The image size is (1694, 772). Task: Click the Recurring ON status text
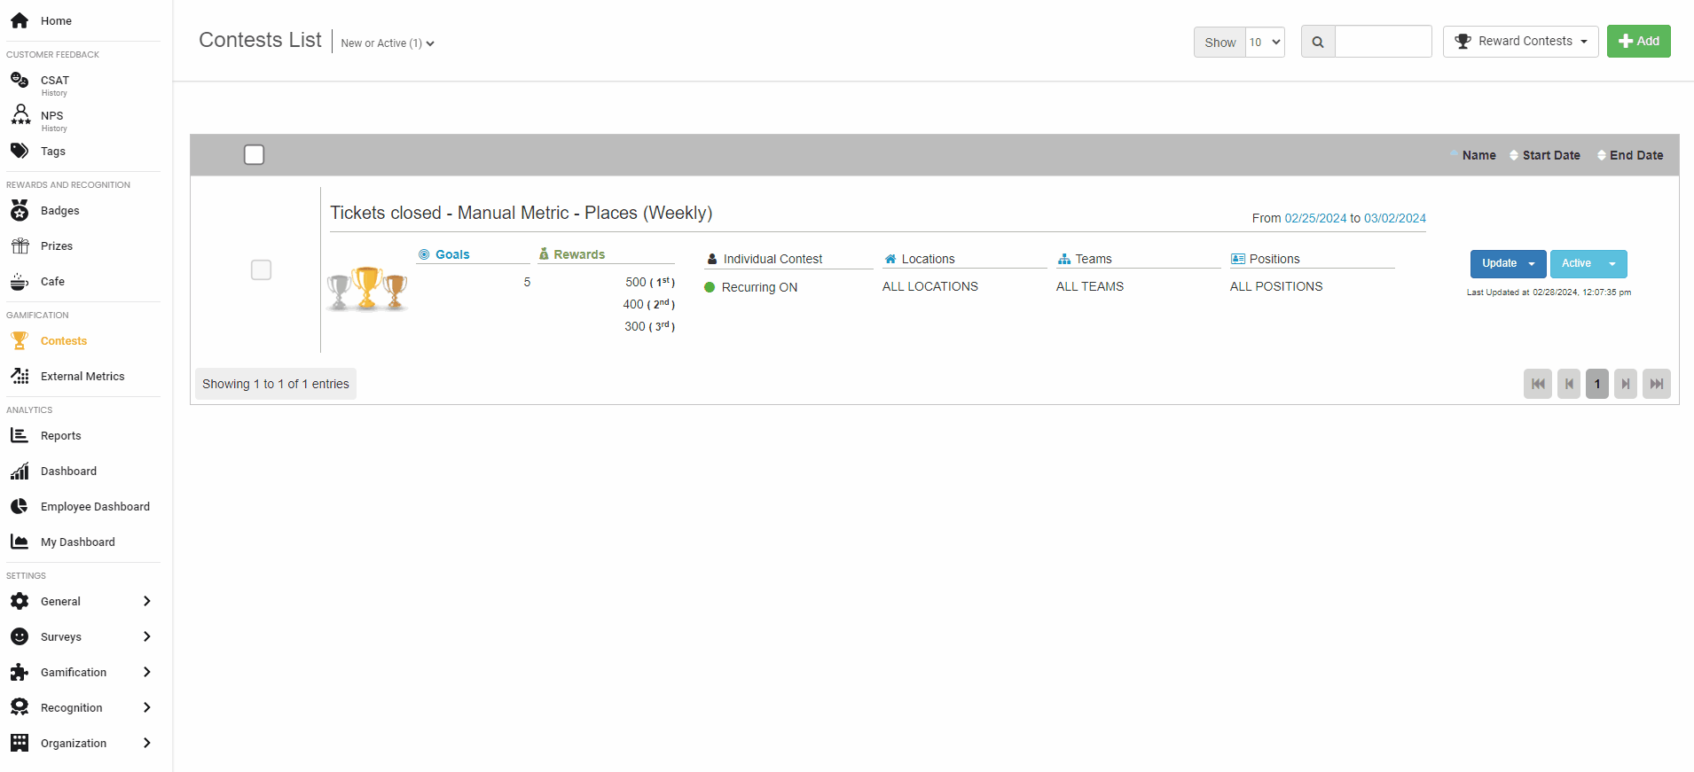[x=759, y=287]
